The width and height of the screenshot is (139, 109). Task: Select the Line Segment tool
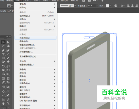pyautogui.click(x=8, y=54)
